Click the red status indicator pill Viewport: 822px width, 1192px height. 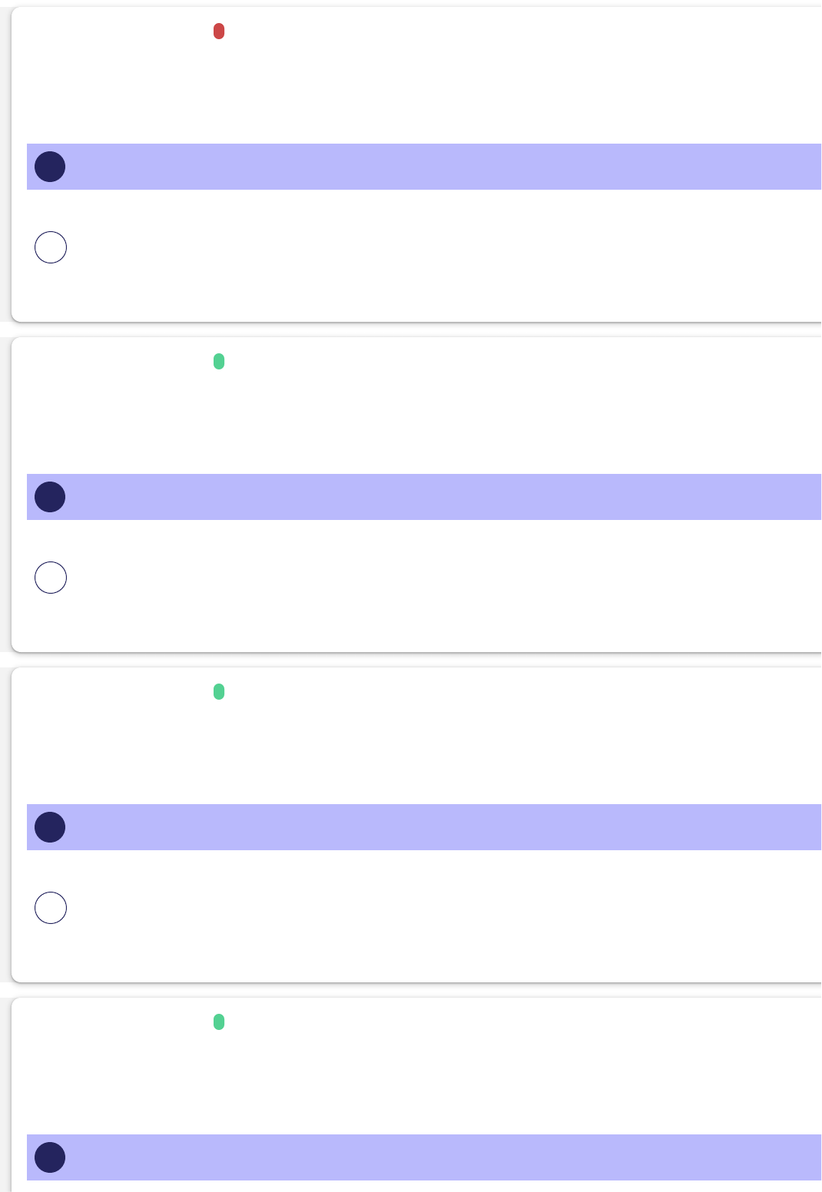tap(219, 31)
